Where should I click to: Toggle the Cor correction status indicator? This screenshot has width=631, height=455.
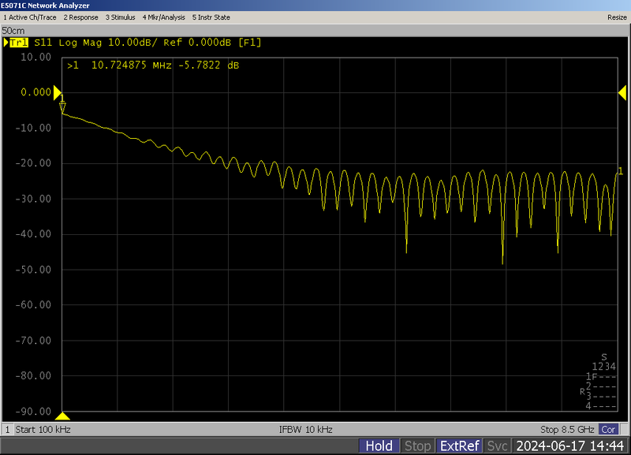(x=608, y=430)
